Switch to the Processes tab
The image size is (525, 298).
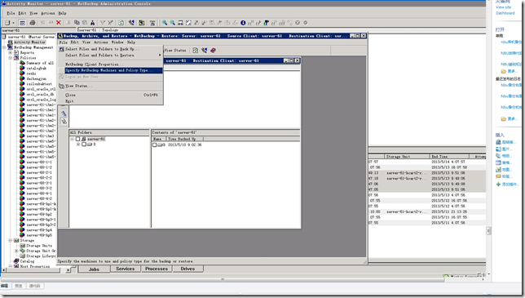pyautogui.click(x=157, y=269)
